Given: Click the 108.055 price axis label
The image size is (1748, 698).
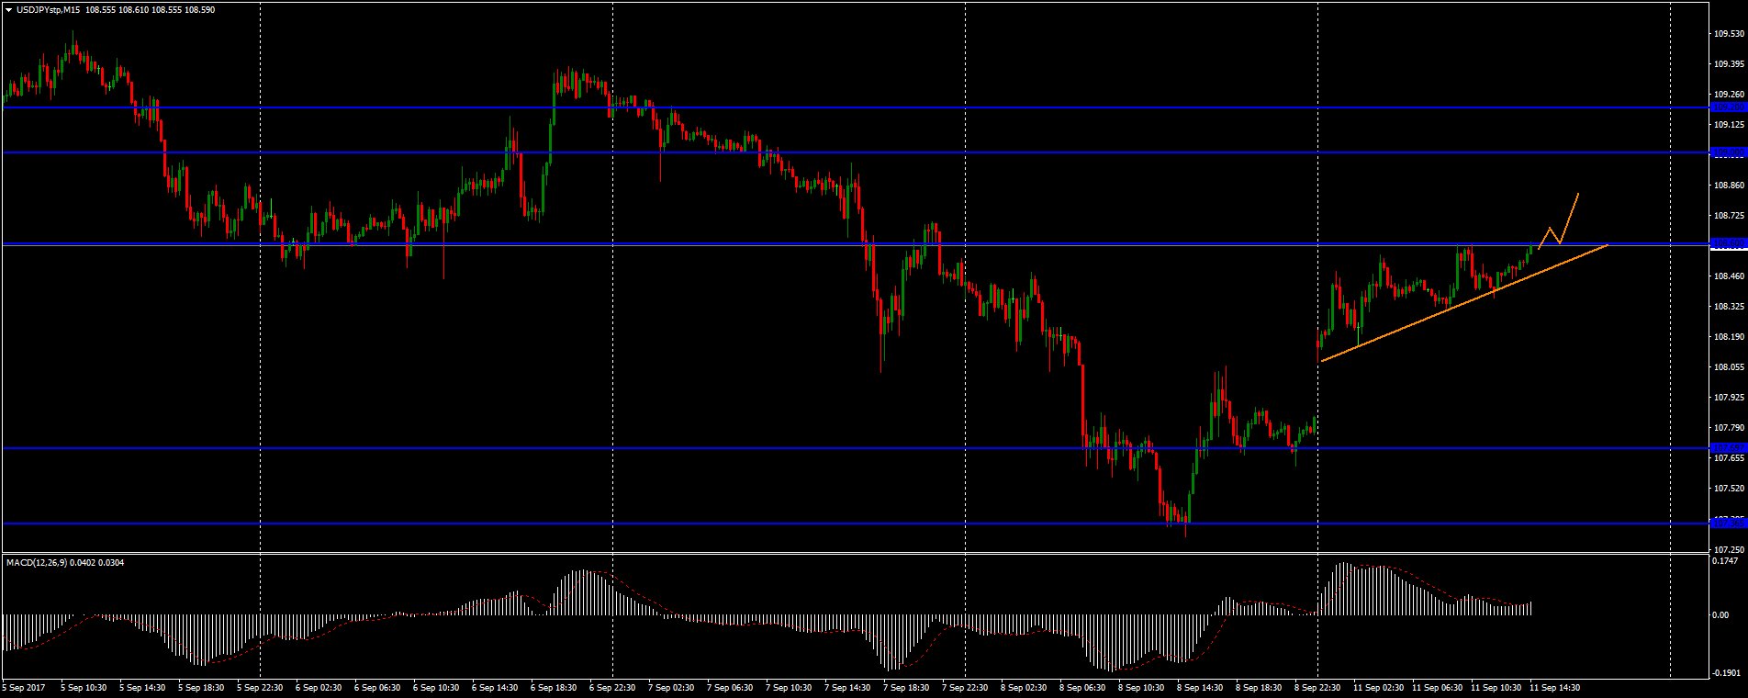Looking at the screenshot, I should click(1728, 367).
